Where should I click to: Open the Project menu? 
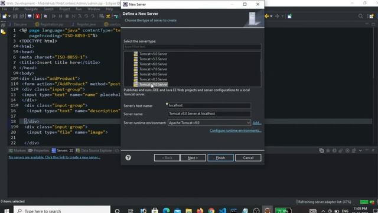64,9
